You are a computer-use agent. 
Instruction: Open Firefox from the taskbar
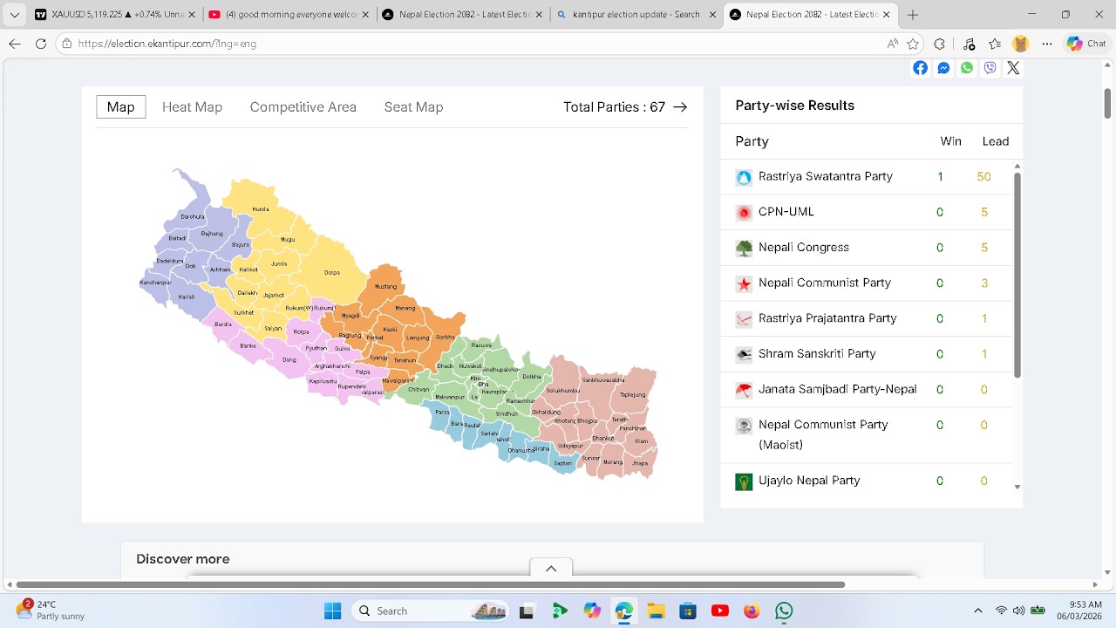(x=752, y=611)
